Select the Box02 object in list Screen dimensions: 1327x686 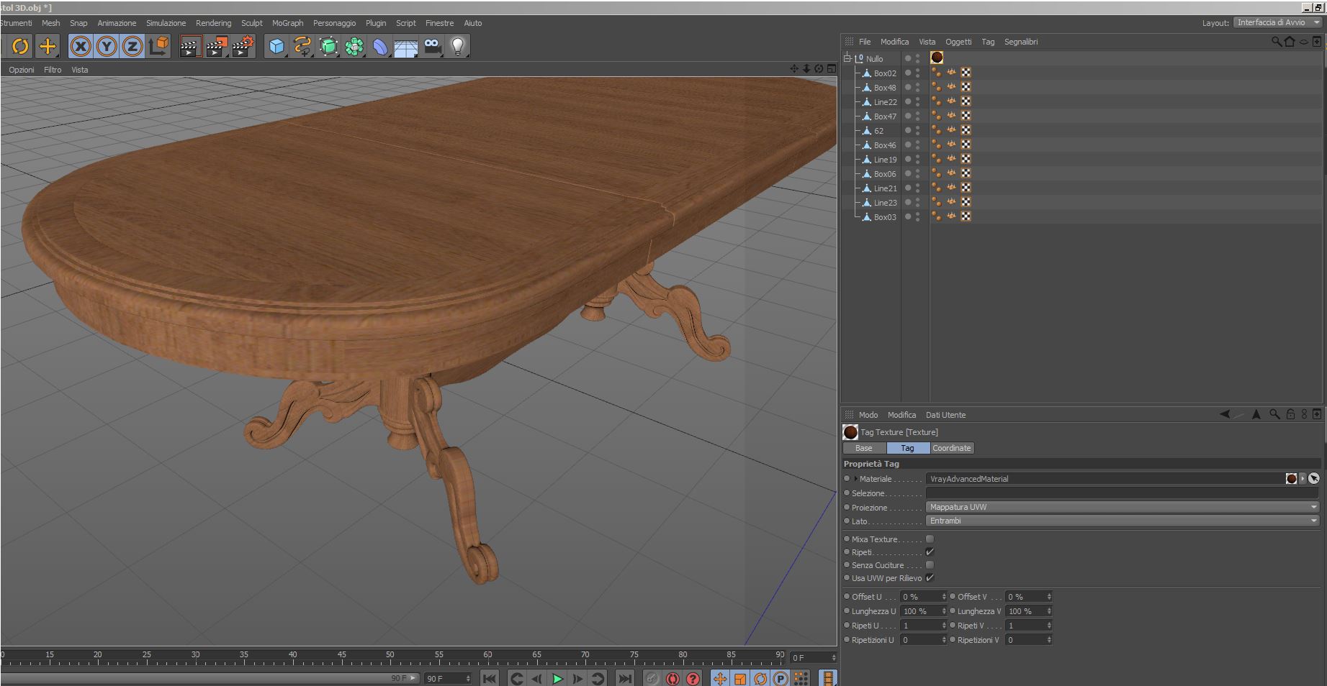coord(885,73)
